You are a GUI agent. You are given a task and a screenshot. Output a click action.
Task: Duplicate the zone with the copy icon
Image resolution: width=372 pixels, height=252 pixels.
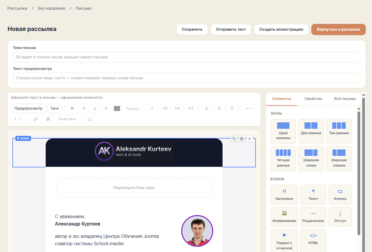click(234, 139)
